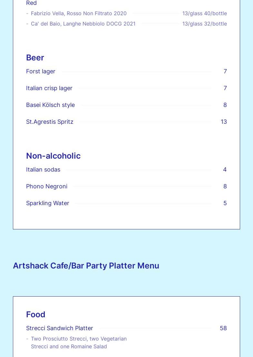
Task: Click the 13/glass 40/bottle price text
Action: [x=204, y=13]
